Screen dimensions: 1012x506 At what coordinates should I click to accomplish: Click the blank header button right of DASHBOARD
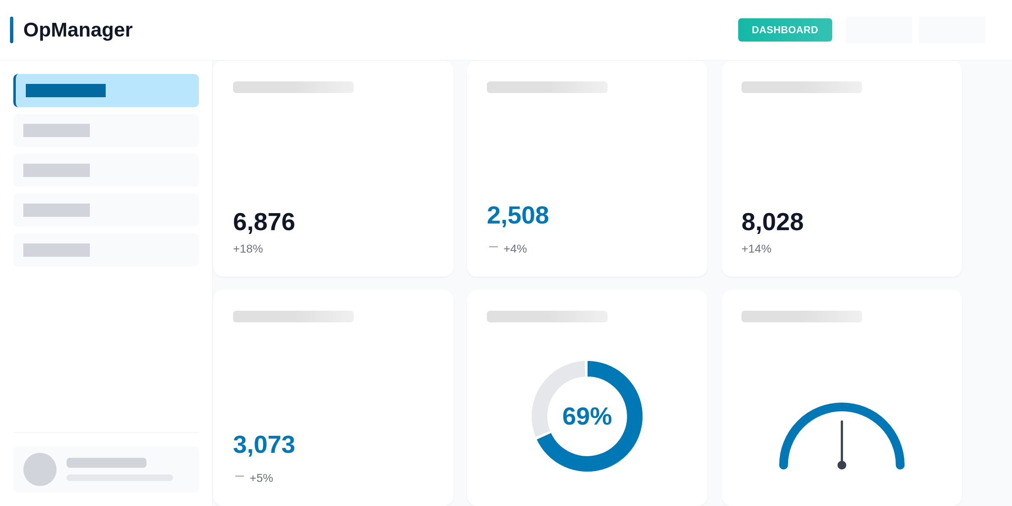878,30
